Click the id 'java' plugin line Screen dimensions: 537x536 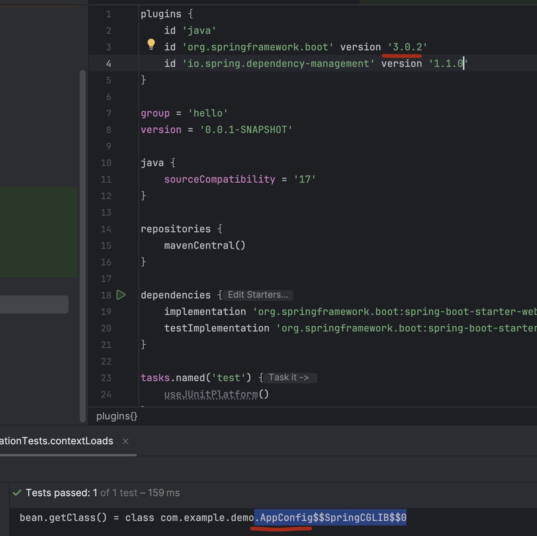(190, 30)
